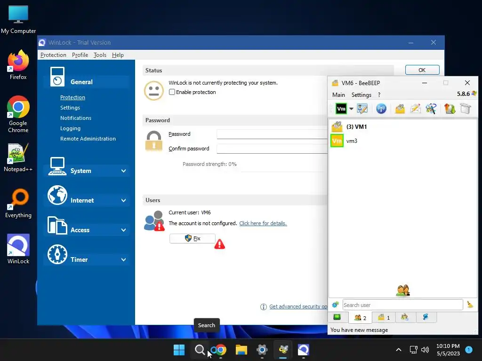The image size is (482, 361).
Task: Open the 'Get advanced security' link in WinLock
Action: pos(298,306)
